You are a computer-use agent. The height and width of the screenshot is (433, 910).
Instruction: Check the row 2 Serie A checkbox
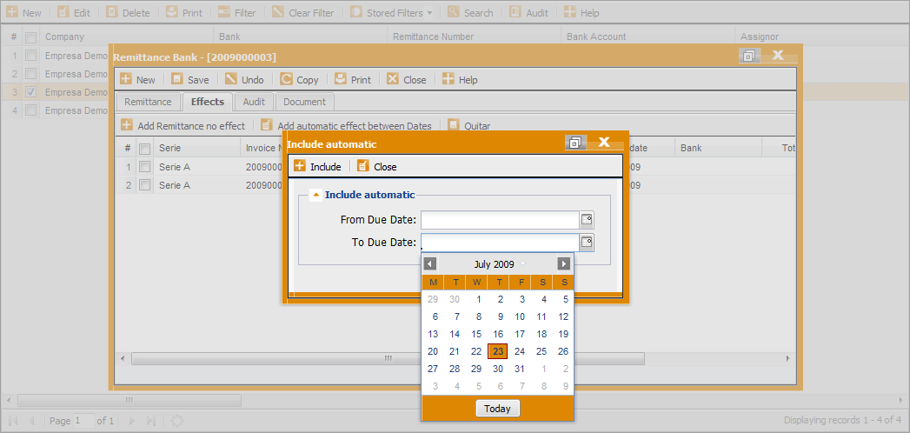[x=145, y=185]
